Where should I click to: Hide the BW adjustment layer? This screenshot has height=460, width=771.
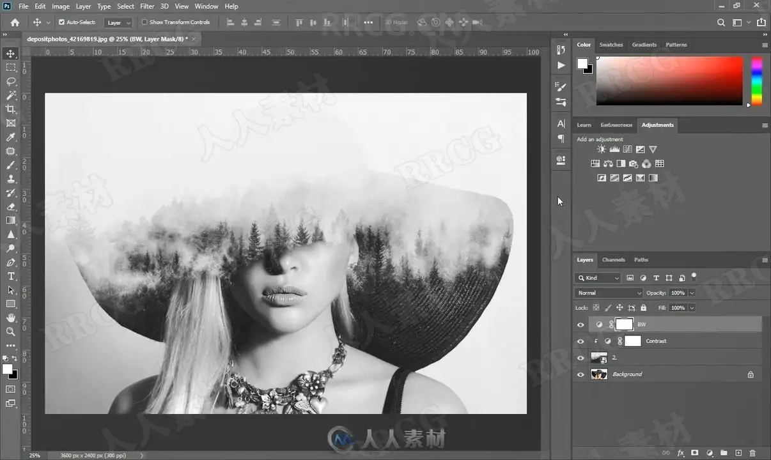(x=580, y=325)
